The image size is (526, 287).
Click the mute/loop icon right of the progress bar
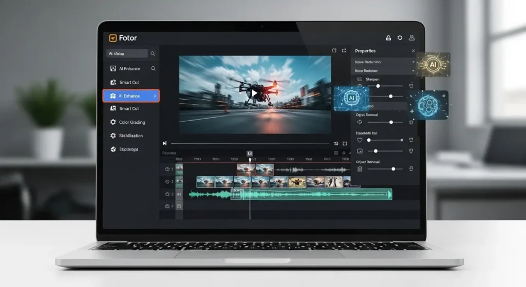click(x=336, y=144)
